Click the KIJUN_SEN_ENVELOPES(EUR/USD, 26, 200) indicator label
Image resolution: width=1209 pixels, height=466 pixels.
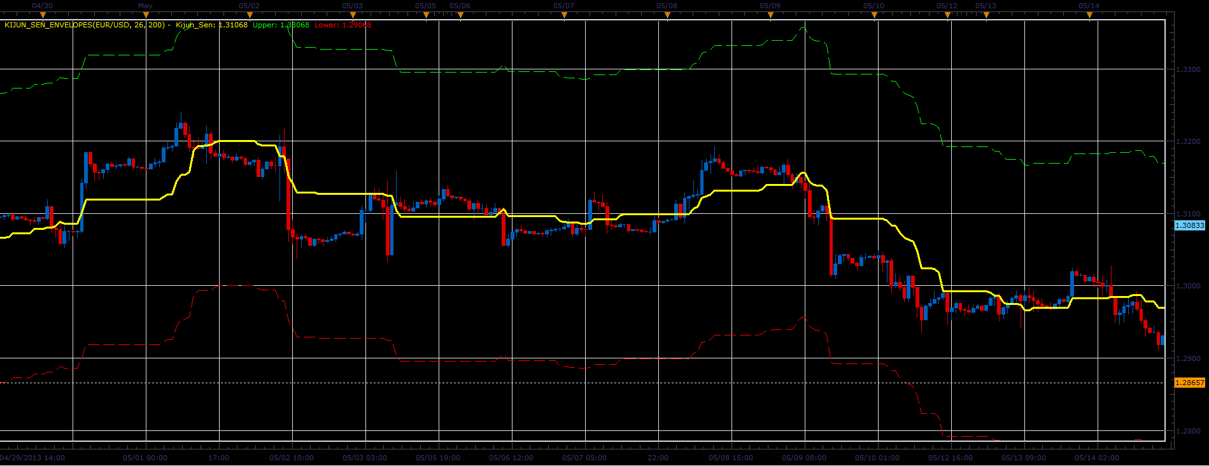pos(85,25)
